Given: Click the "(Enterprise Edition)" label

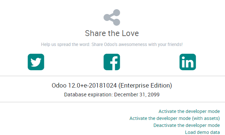Looking at the screenshot, I should coord(145,85).
